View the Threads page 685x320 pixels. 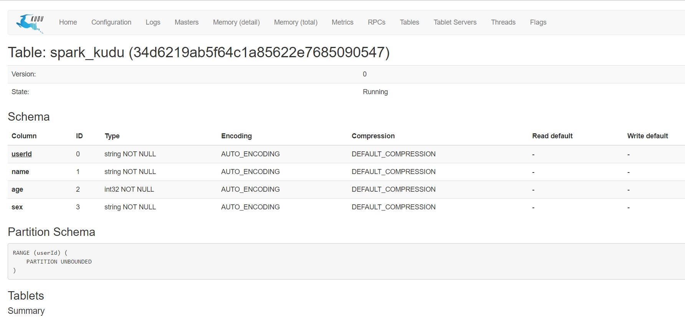[x=503, y=22]
